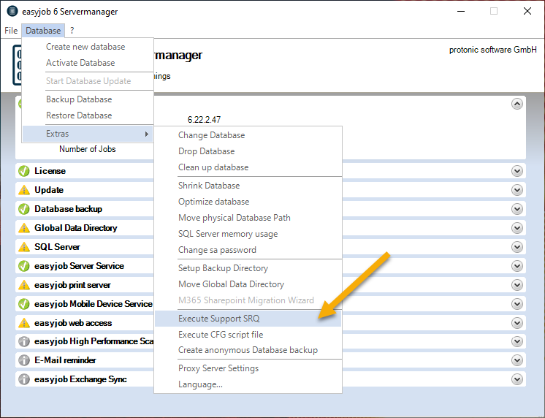Click the warning icon beside SQL Server
The height and width of the screenshot is (418, 545).
point(23,247)
